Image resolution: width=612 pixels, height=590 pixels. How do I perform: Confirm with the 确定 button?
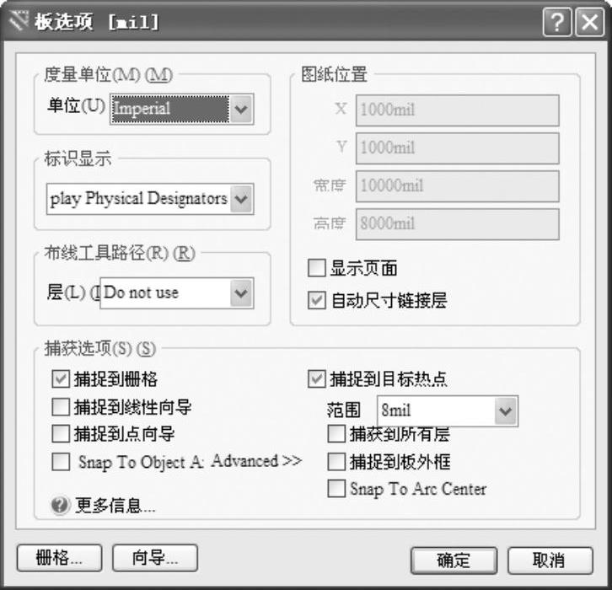pyautogui.click(x=454, y=560)
